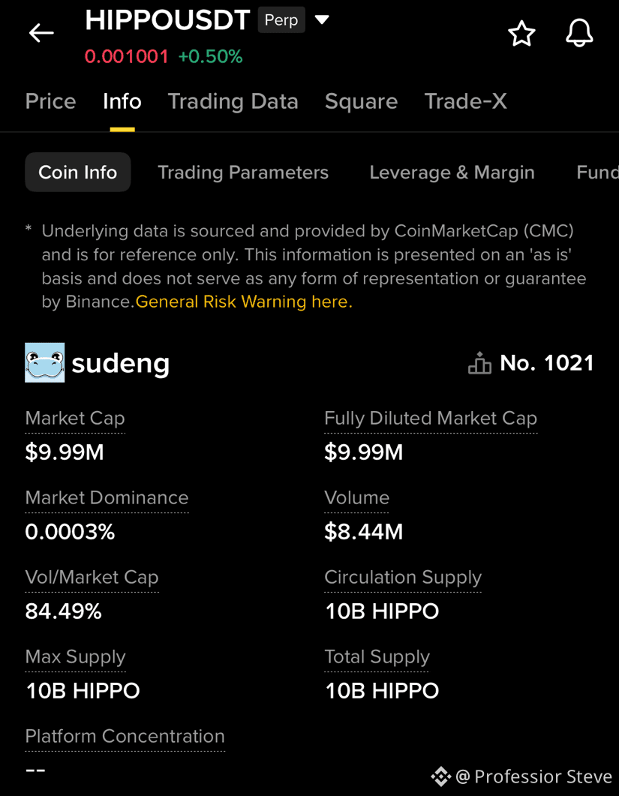Go to the Trade-X page
This screenshot has height=796, width=619.
tap(465, 101)
